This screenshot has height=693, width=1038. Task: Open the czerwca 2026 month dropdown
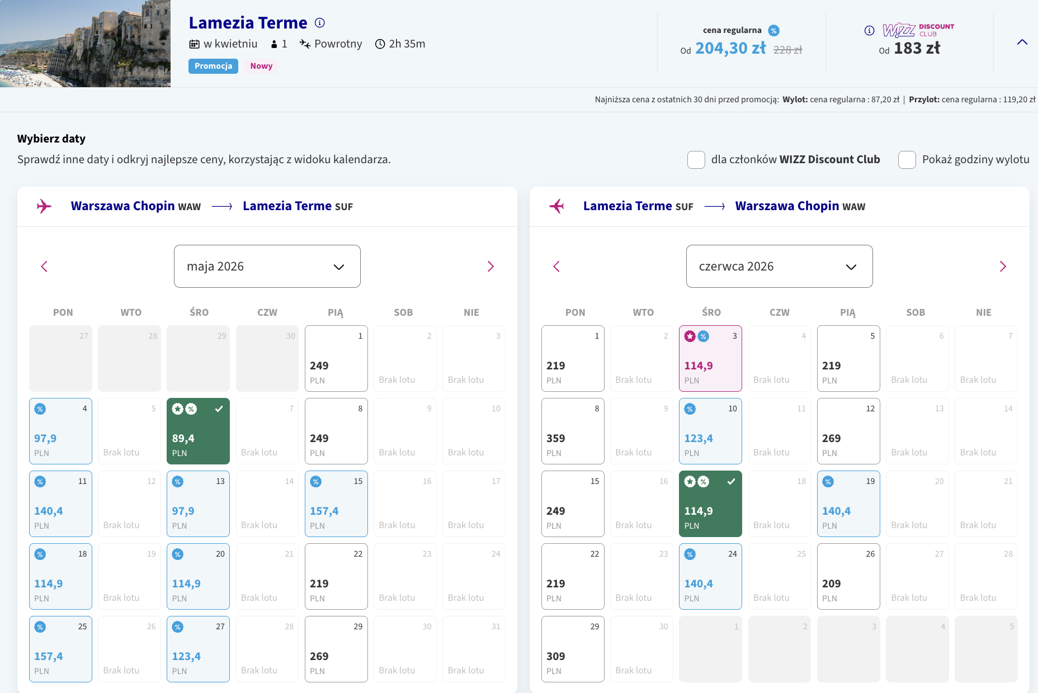(x=779, y=267)
